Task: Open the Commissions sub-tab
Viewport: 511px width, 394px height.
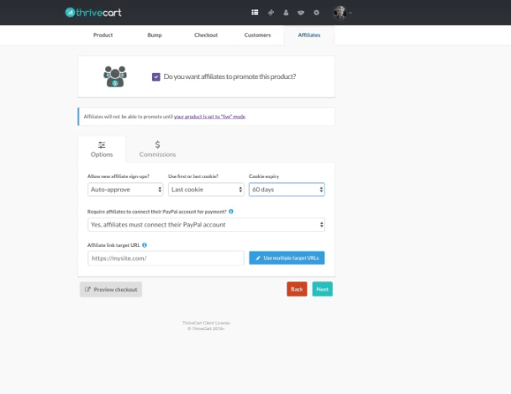Action: pyautogui.click(x=157, y=150)
